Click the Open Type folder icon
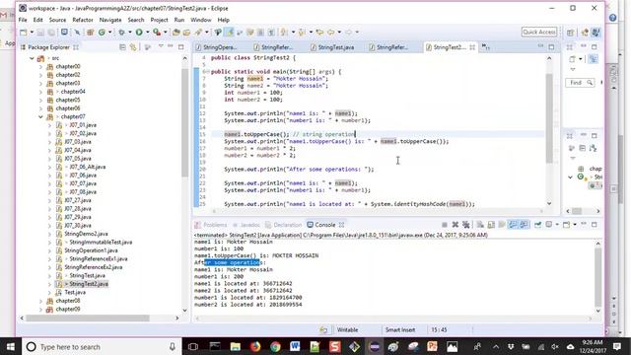Viewport: 631px width, 355px height. tap(175, 33)
